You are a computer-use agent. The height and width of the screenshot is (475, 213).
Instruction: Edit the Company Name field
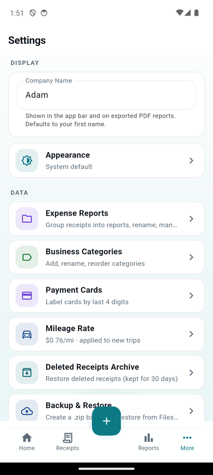point(106,95)
